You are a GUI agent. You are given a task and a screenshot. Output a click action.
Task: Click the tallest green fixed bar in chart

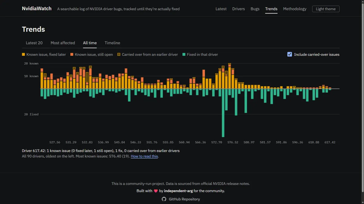(223, 113)
